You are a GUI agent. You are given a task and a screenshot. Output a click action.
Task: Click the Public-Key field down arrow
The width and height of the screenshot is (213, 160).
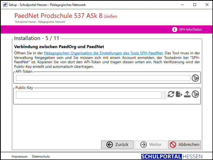(164, 97)
